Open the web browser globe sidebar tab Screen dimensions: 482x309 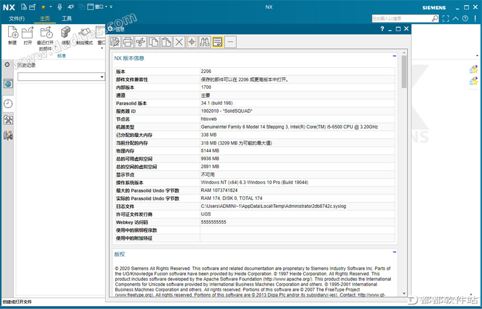pos(8,84)
